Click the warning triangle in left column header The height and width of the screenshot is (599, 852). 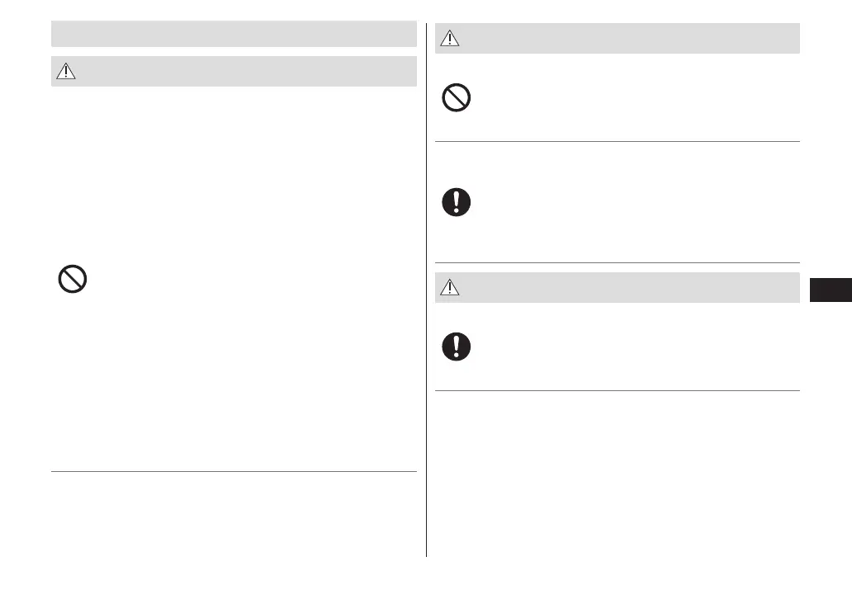(65, 72)
